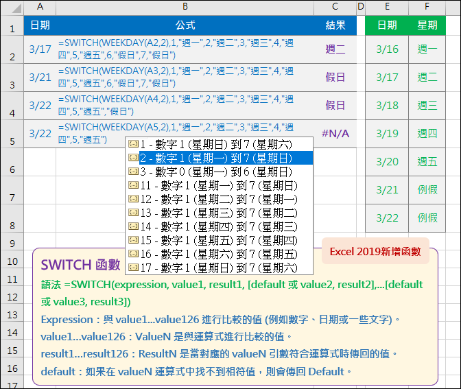Select cell F6 containing 週五
The image size is (461, 389).
click(x=427, y=162)
